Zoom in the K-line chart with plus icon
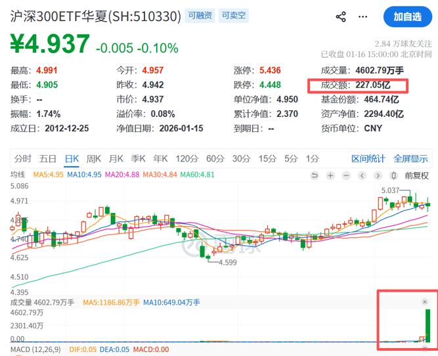438x356 pixels. pos(330,175)
